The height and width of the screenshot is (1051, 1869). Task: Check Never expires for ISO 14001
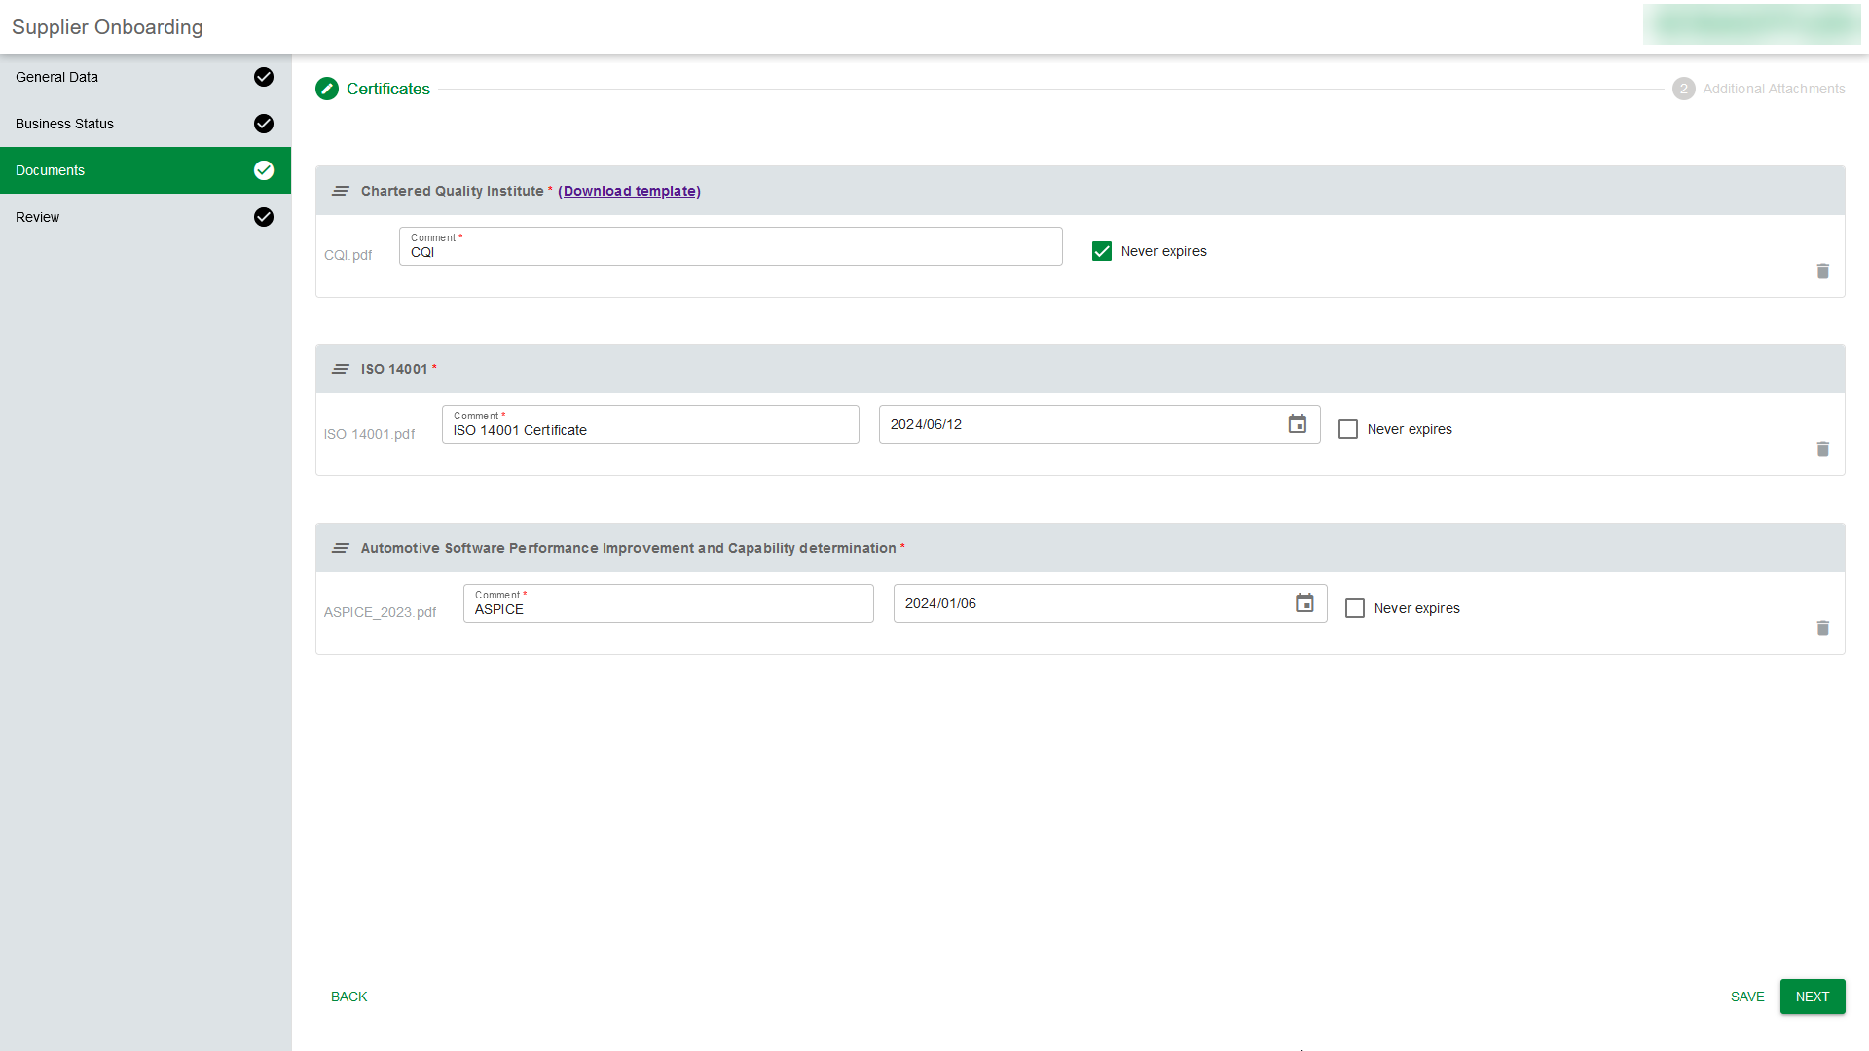(x=1348, y=429)
